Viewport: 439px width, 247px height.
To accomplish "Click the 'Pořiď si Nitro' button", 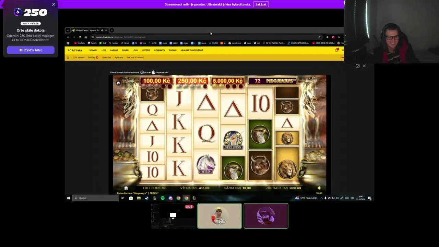I will [31, 50].
